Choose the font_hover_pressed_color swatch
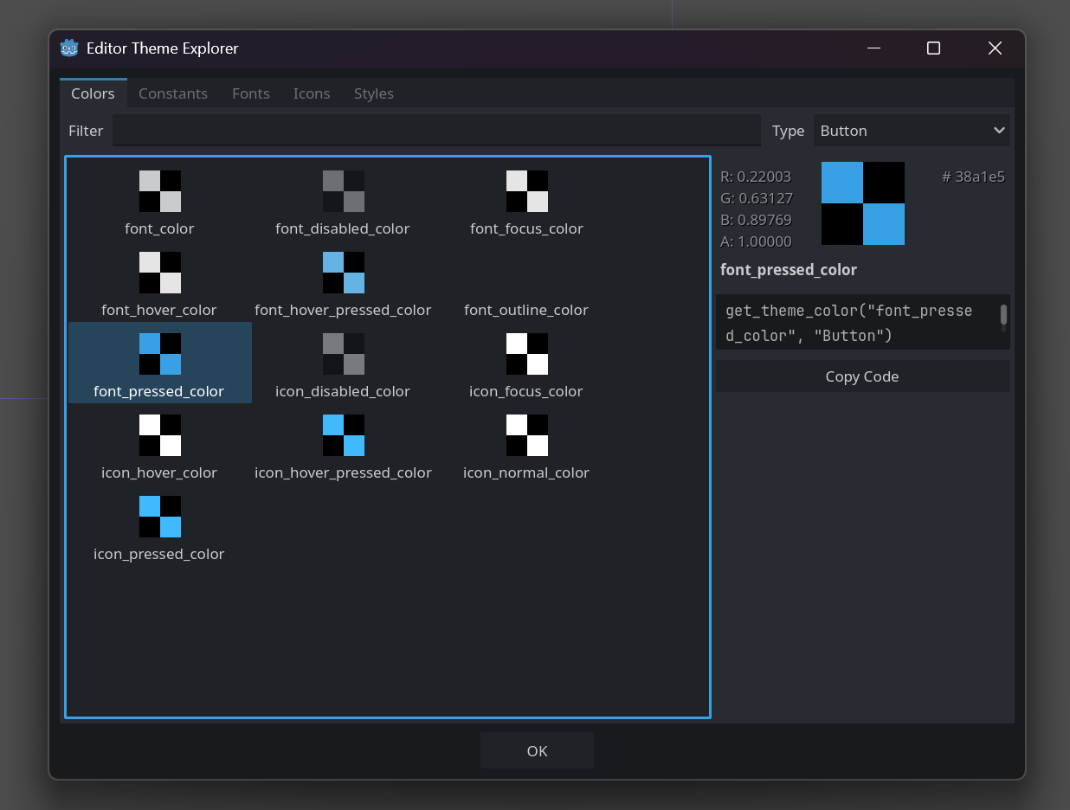Image resolution: width=1070 pixels, height=810 pixels. click(x=344, y=273)
